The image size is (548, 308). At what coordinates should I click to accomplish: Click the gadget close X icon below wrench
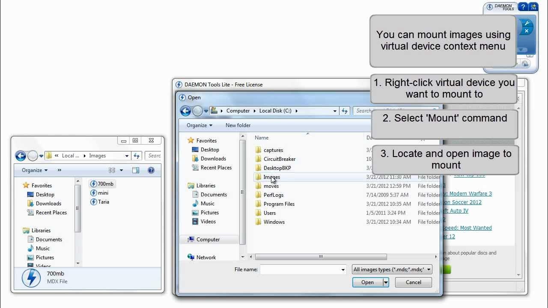(527, 31)
